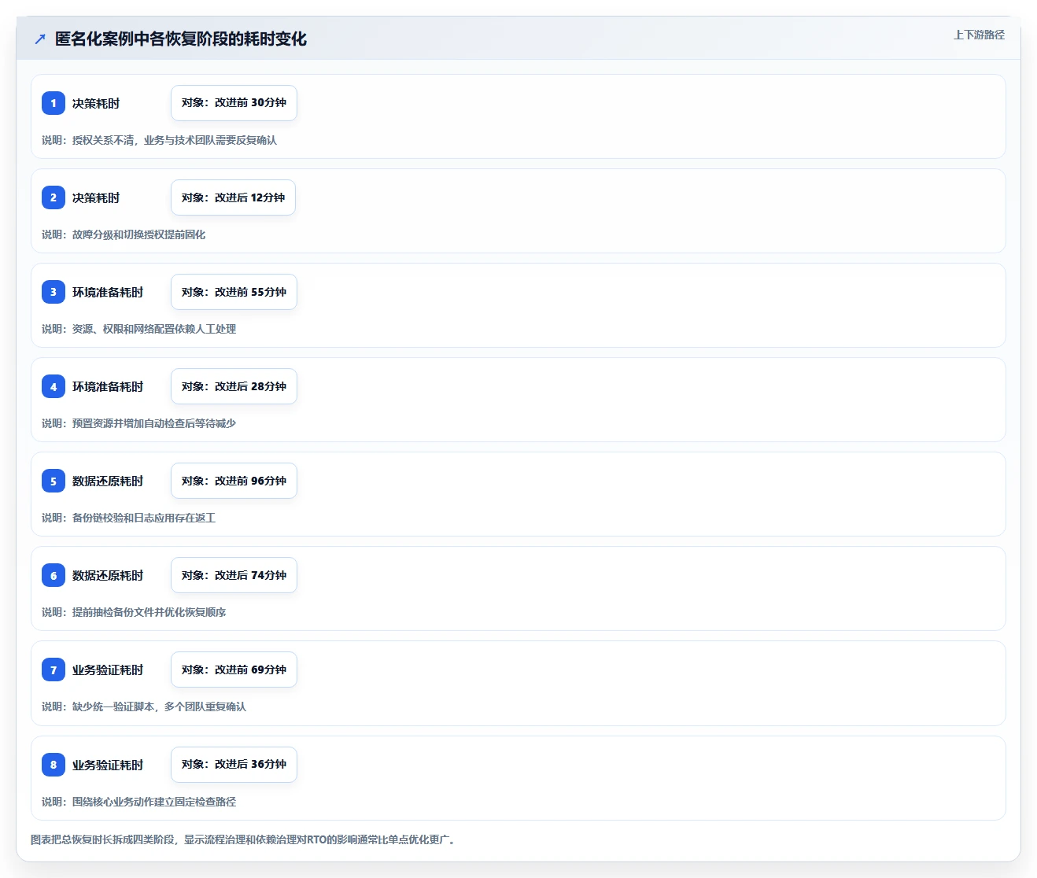Click 业务验证耗时 label in row 8
The image size is (1037, 878).
click(108, 765)
